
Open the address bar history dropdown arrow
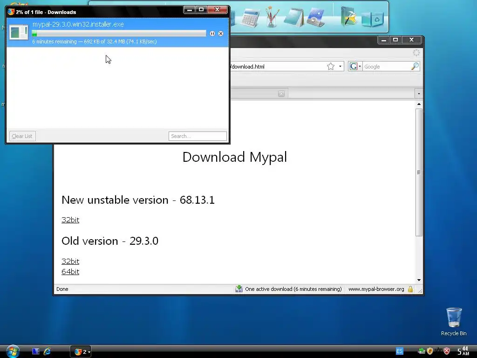[x=340, y=66]
